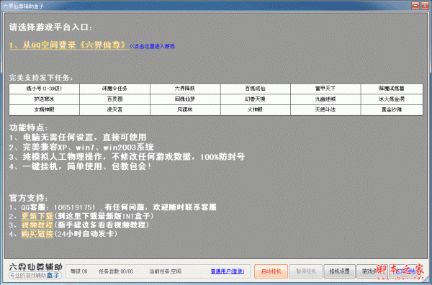The height and width of the screenshot is (285, 432).
Task: Click the 六界仙尊辅助 logo
Action: [x=36, y=271]
